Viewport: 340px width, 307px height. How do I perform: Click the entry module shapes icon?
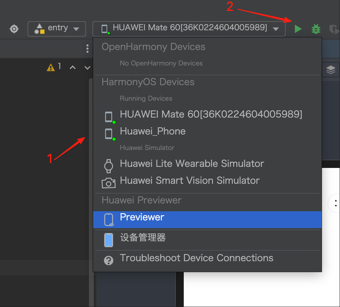click(x=40, y=29)
